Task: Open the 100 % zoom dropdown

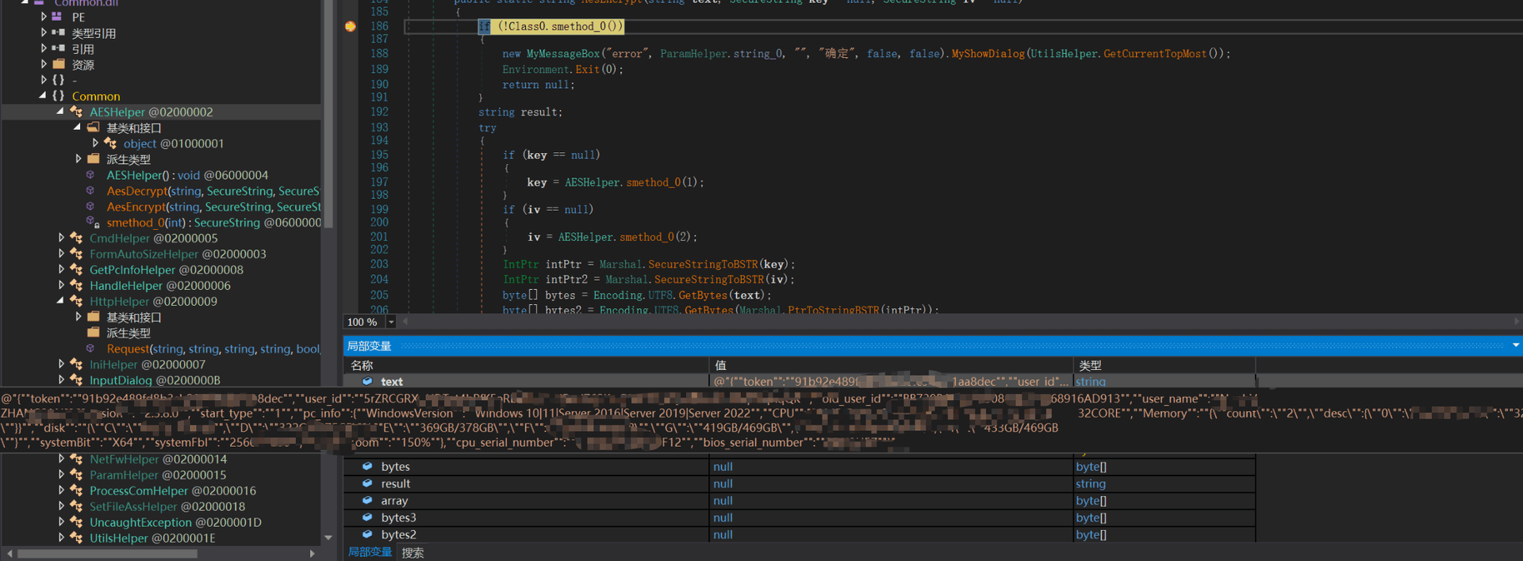Action: coord(390,322)
